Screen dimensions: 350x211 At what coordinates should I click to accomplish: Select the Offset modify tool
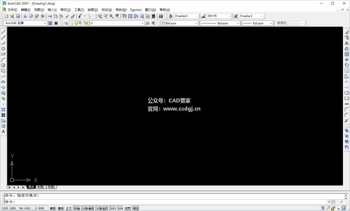click(347, 49)
